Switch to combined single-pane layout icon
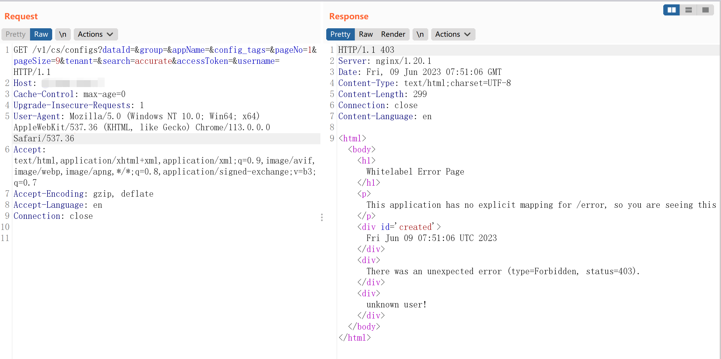Viewport: 721px width, 359px height. pyautogui.click(x=705, y=10)
